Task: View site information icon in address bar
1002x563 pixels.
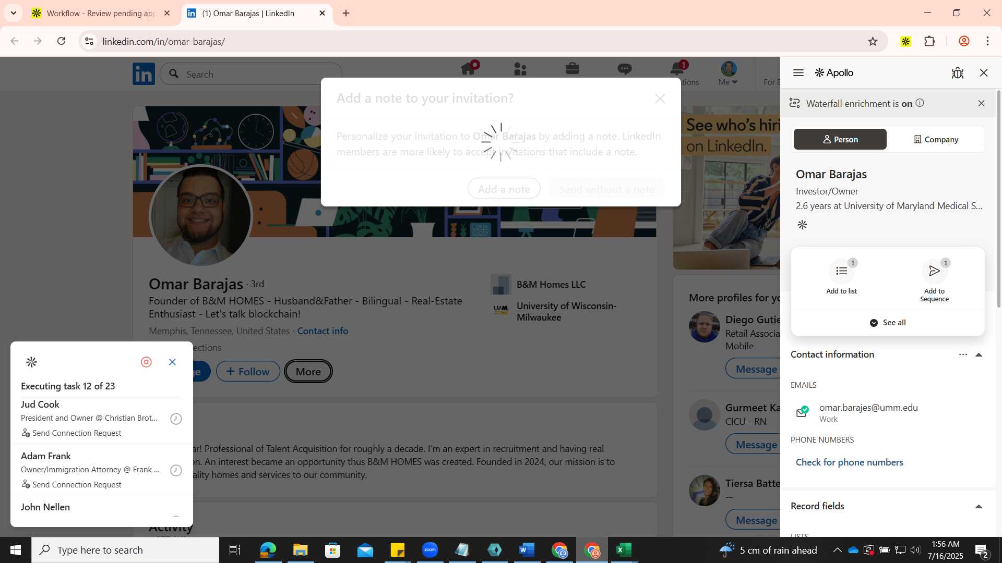Action: (x=89, y=41)
